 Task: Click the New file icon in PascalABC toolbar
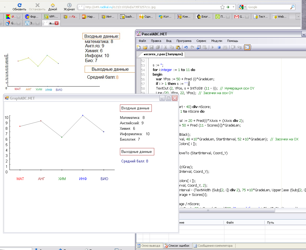pyautogui.click(x=139, y=47)
